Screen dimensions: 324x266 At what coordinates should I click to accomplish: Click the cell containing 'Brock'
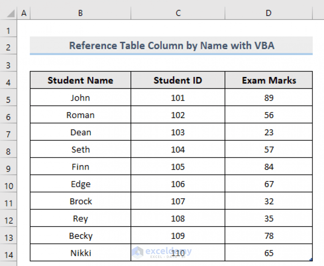tap(80, 201)
